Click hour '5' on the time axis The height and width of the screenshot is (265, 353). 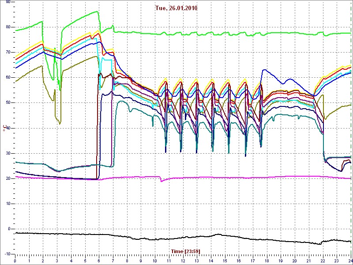click(85, 260)
